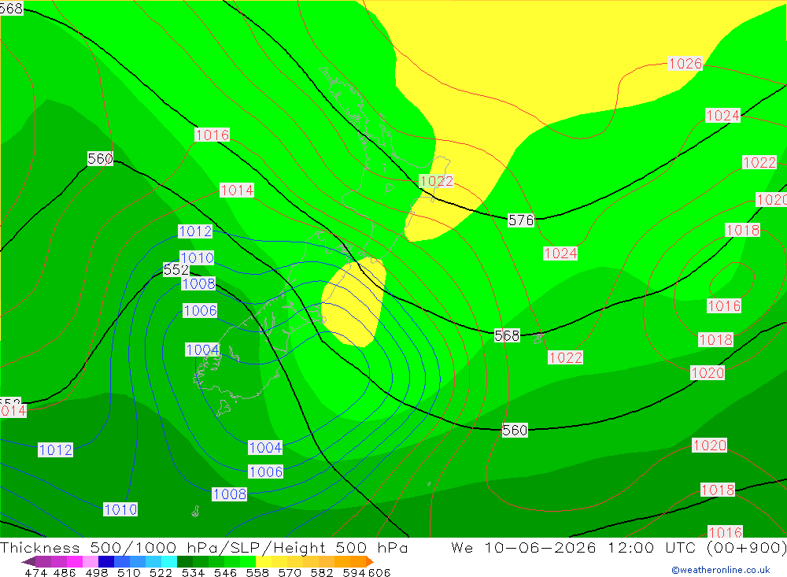Click the legend value 510
Screen dimensions: 787x577
click(x=128, y=572)
